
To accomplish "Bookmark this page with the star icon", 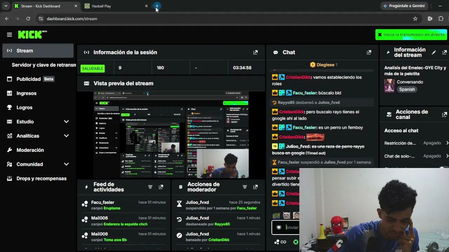I will click(415, 19).
